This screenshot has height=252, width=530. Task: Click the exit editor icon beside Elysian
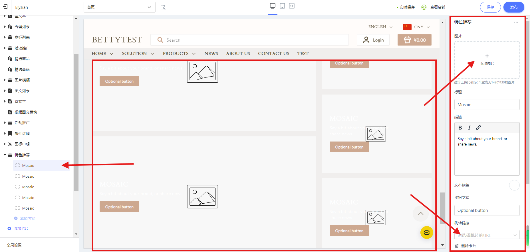pyautogui.click(x=5, y=7)
